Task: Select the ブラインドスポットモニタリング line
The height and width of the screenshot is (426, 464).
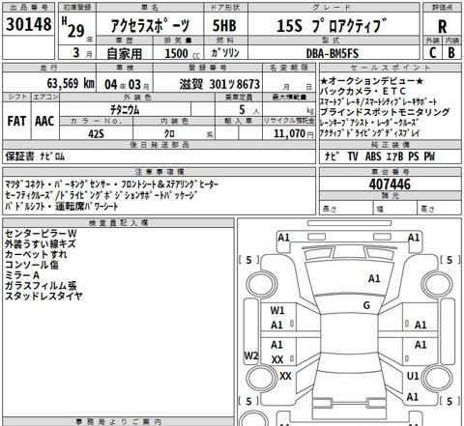Action: click(385, 112)
